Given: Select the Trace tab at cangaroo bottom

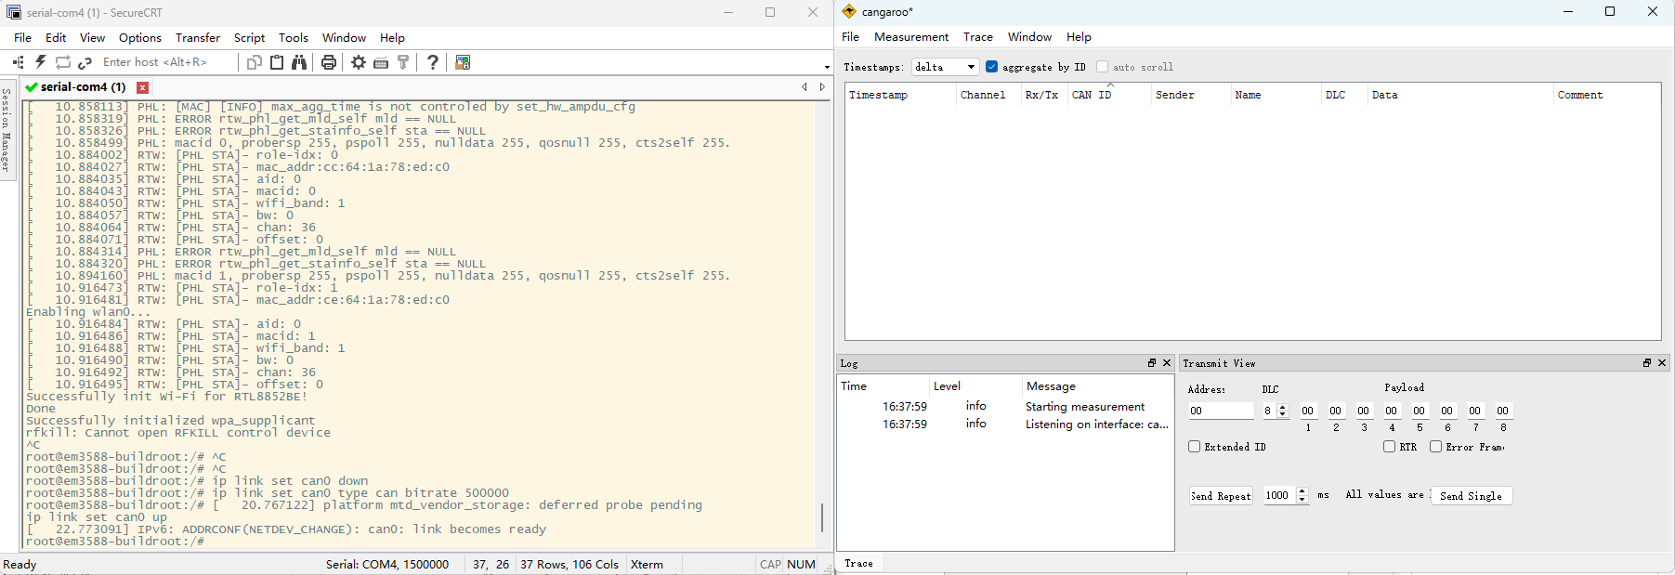Looking at the screenshot, I should pyautogui.click(x=859, y=563).
